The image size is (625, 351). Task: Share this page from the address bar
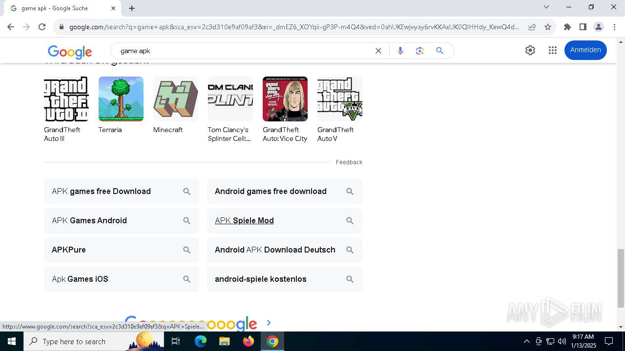(x=532, y=27)
